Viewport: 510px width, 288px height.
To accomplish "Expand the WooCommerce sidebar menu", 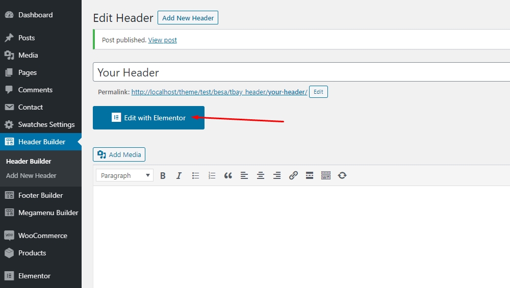I will coord(42,235).
